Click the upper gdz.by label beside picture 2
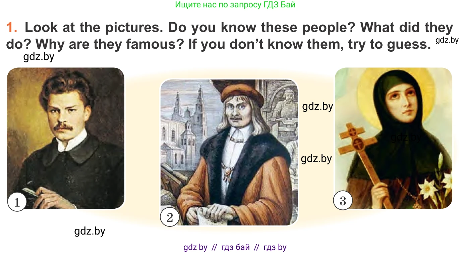This screenshot has height=253, width=471. tap(317, 106)
